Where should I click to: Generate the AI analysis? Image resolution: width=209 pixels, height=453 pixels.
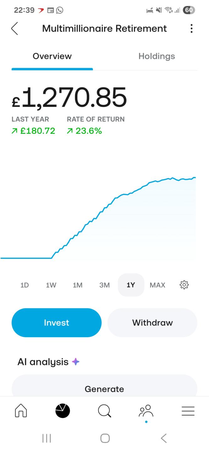(x=104, y=389)
